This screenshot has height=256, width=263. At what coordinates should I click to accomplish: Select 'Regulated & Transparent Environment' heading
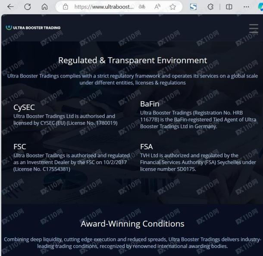tap(132, 60)
